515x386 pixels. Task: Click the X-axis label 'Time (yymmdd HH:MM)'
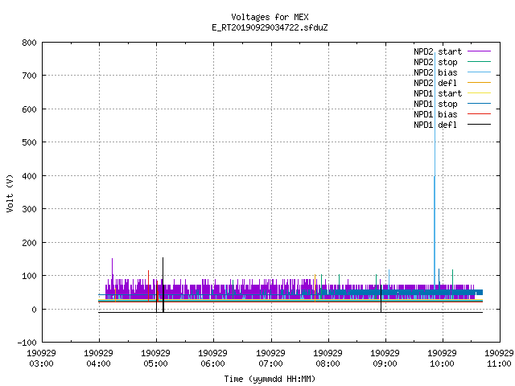point(270,379)
